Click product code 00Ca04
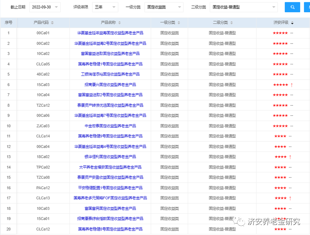This screenshot has width=310, height=235. pos(43,146)
